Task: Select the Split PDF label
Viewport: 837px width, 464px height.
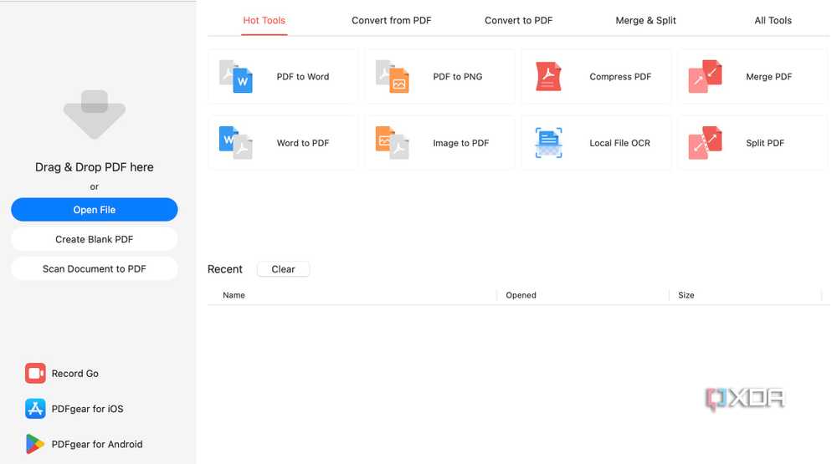Action: tap(765, 143)
